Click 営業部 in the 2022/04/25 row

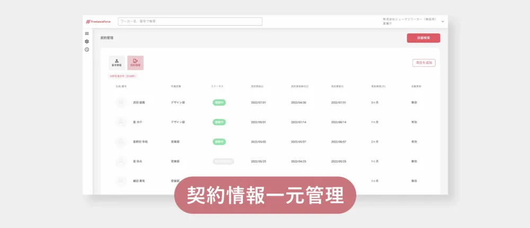175,161
